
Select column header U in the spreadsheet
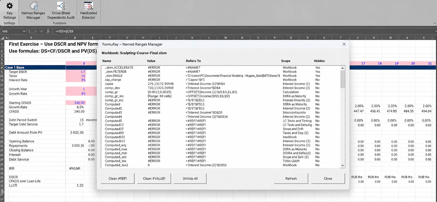358,38
